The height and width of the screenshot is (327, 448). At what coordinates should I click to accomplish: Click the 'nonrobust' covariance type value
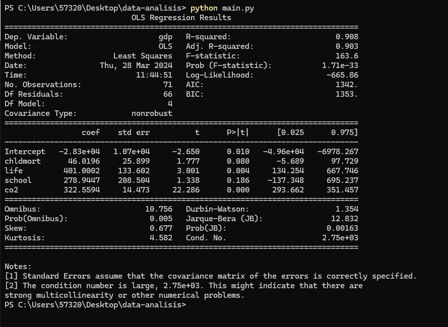coord(152,113)
